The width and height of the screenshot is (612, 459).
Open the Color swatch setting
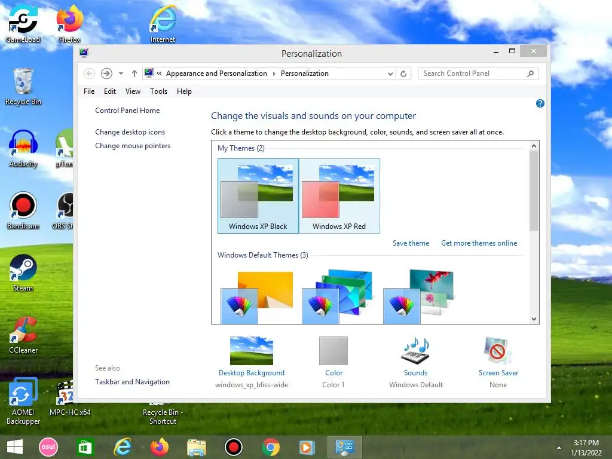pyautogui.click(x=333, y=350)
